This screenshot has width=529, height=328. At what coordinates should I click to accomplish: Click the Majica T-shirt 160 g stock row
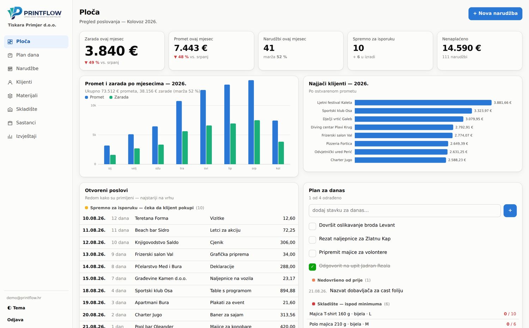pos(413,314)
